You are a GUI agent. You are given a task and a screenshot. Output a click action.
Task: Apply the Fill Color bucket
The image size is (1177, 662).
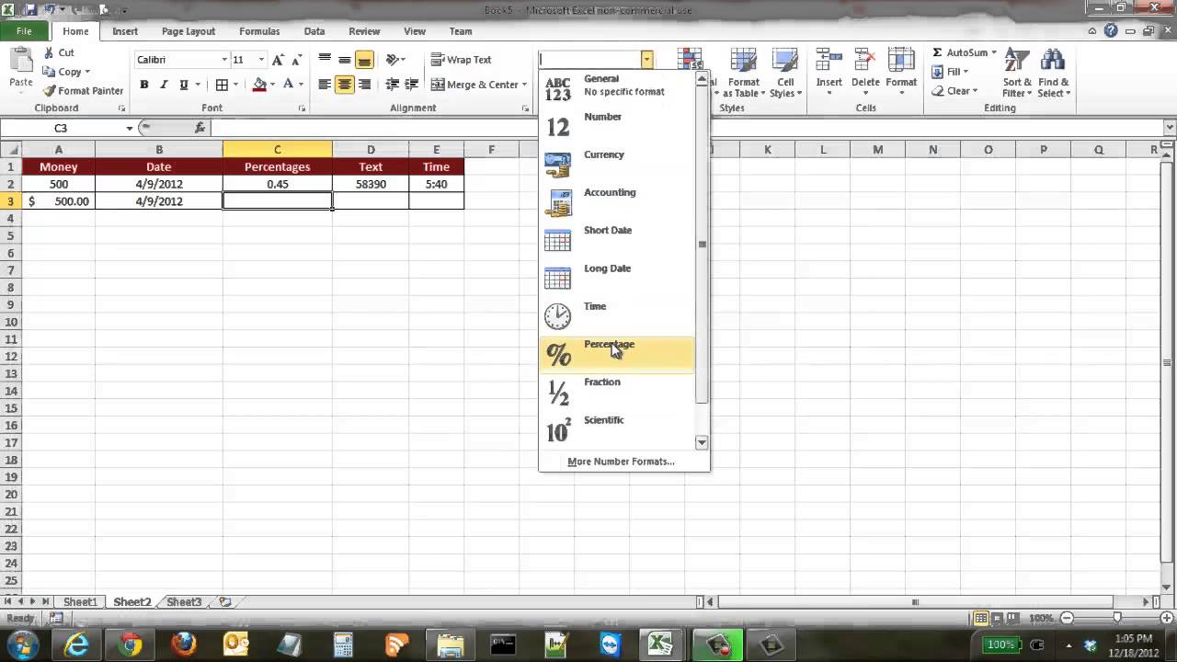259,85
